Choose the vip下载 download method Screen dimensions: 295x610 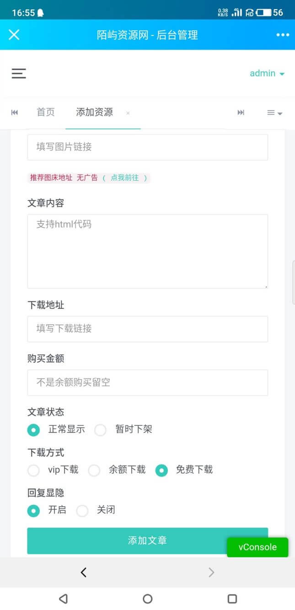pyautogui.click(x=34, y=470)
